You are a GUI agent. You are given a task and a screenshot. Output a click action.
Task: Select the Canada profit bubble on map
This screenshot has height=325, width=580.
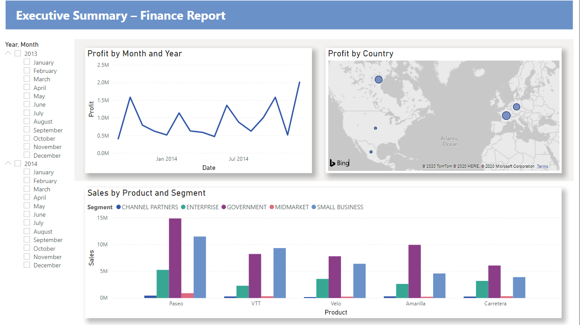[x=379, y=80]
